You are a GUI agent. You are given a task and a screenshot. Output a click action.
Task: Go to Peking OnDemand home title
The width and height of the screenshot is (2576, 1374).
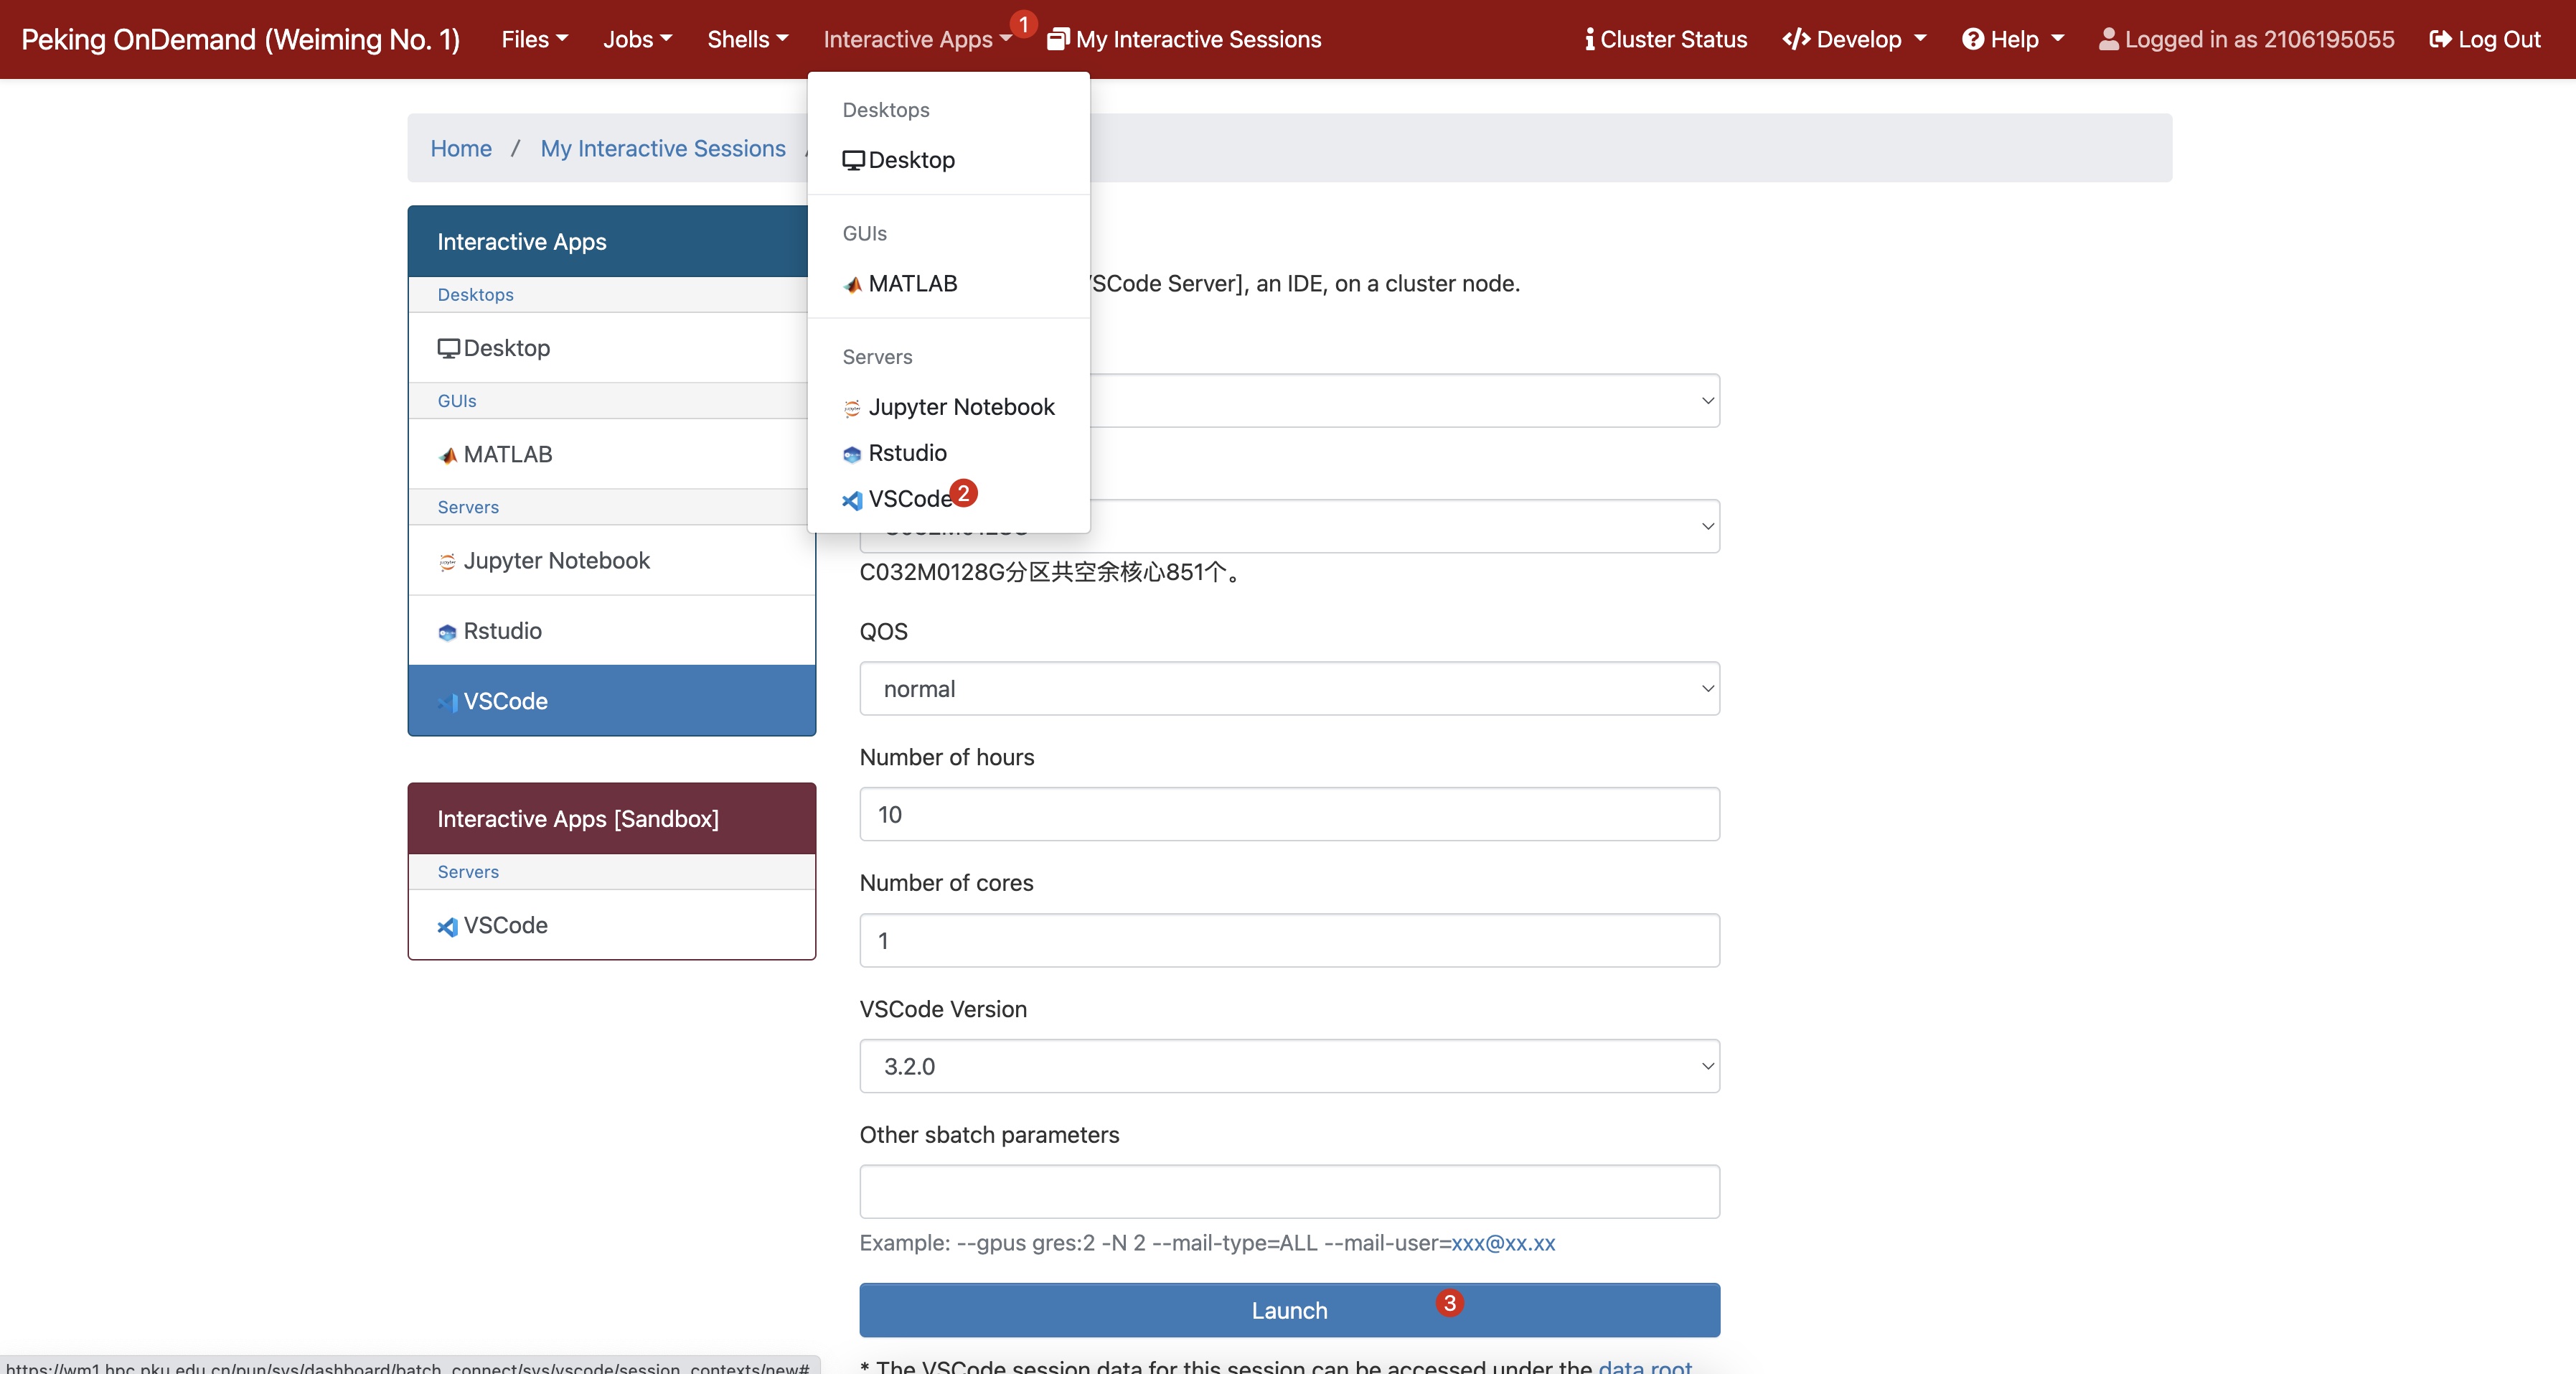[x=240, y=39]
